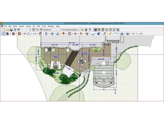This screenshot has height=123, width=164.
Task: Select the red wall tool icon
Action: (x=8, y=33)
